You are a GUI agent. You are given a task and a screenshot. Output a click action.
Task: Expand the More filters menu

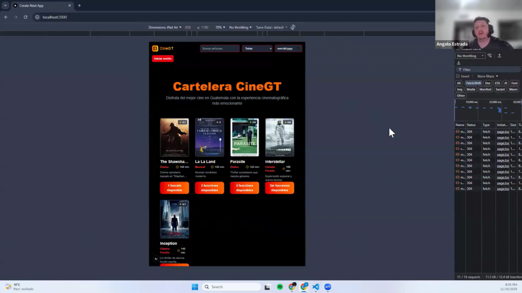coord(487,76)
